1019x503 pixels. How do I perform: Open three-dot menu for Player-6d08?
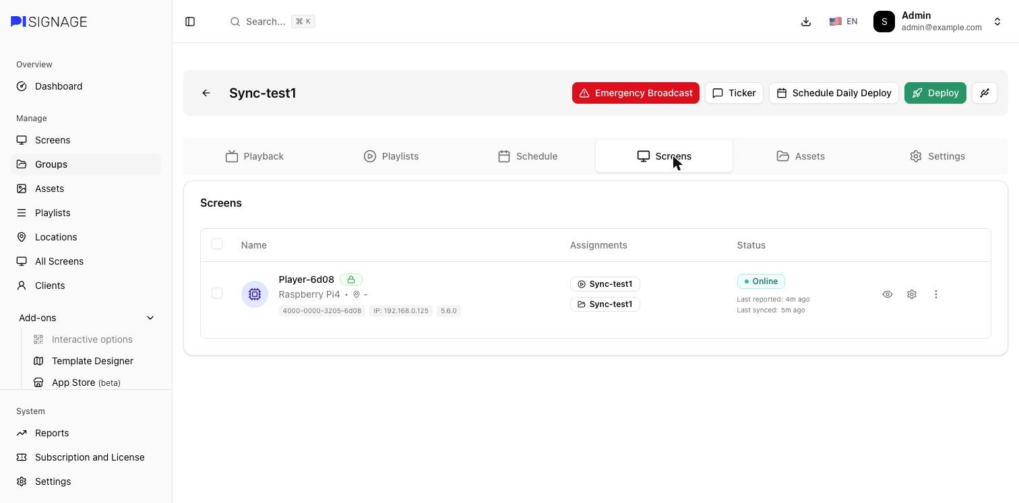936,294
